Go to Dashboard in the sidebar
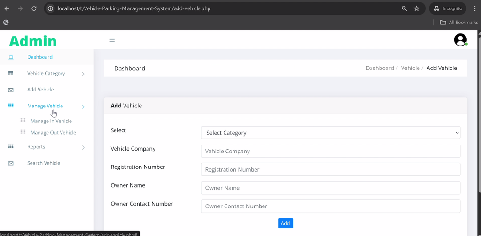The width and height of the screenshot is (481, 236). click(40, 57)
